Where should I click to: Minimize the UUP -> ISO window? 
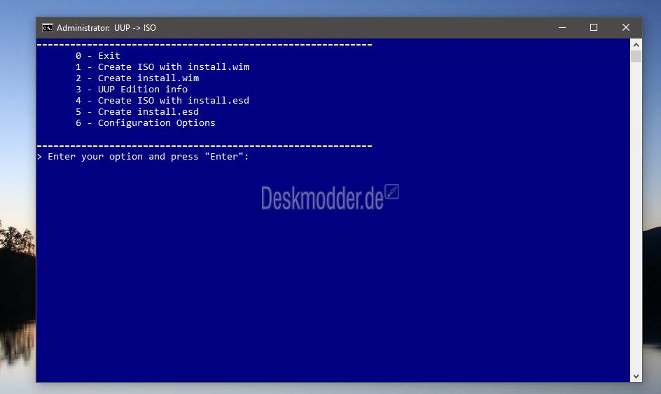(562, 27)
